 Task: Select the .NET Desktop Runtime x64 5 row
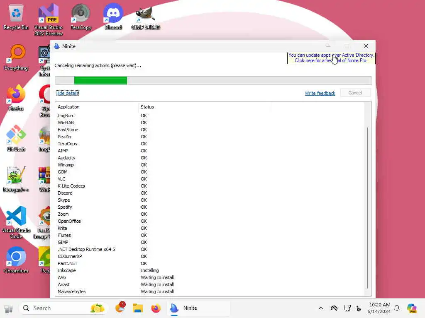point(210,249)
